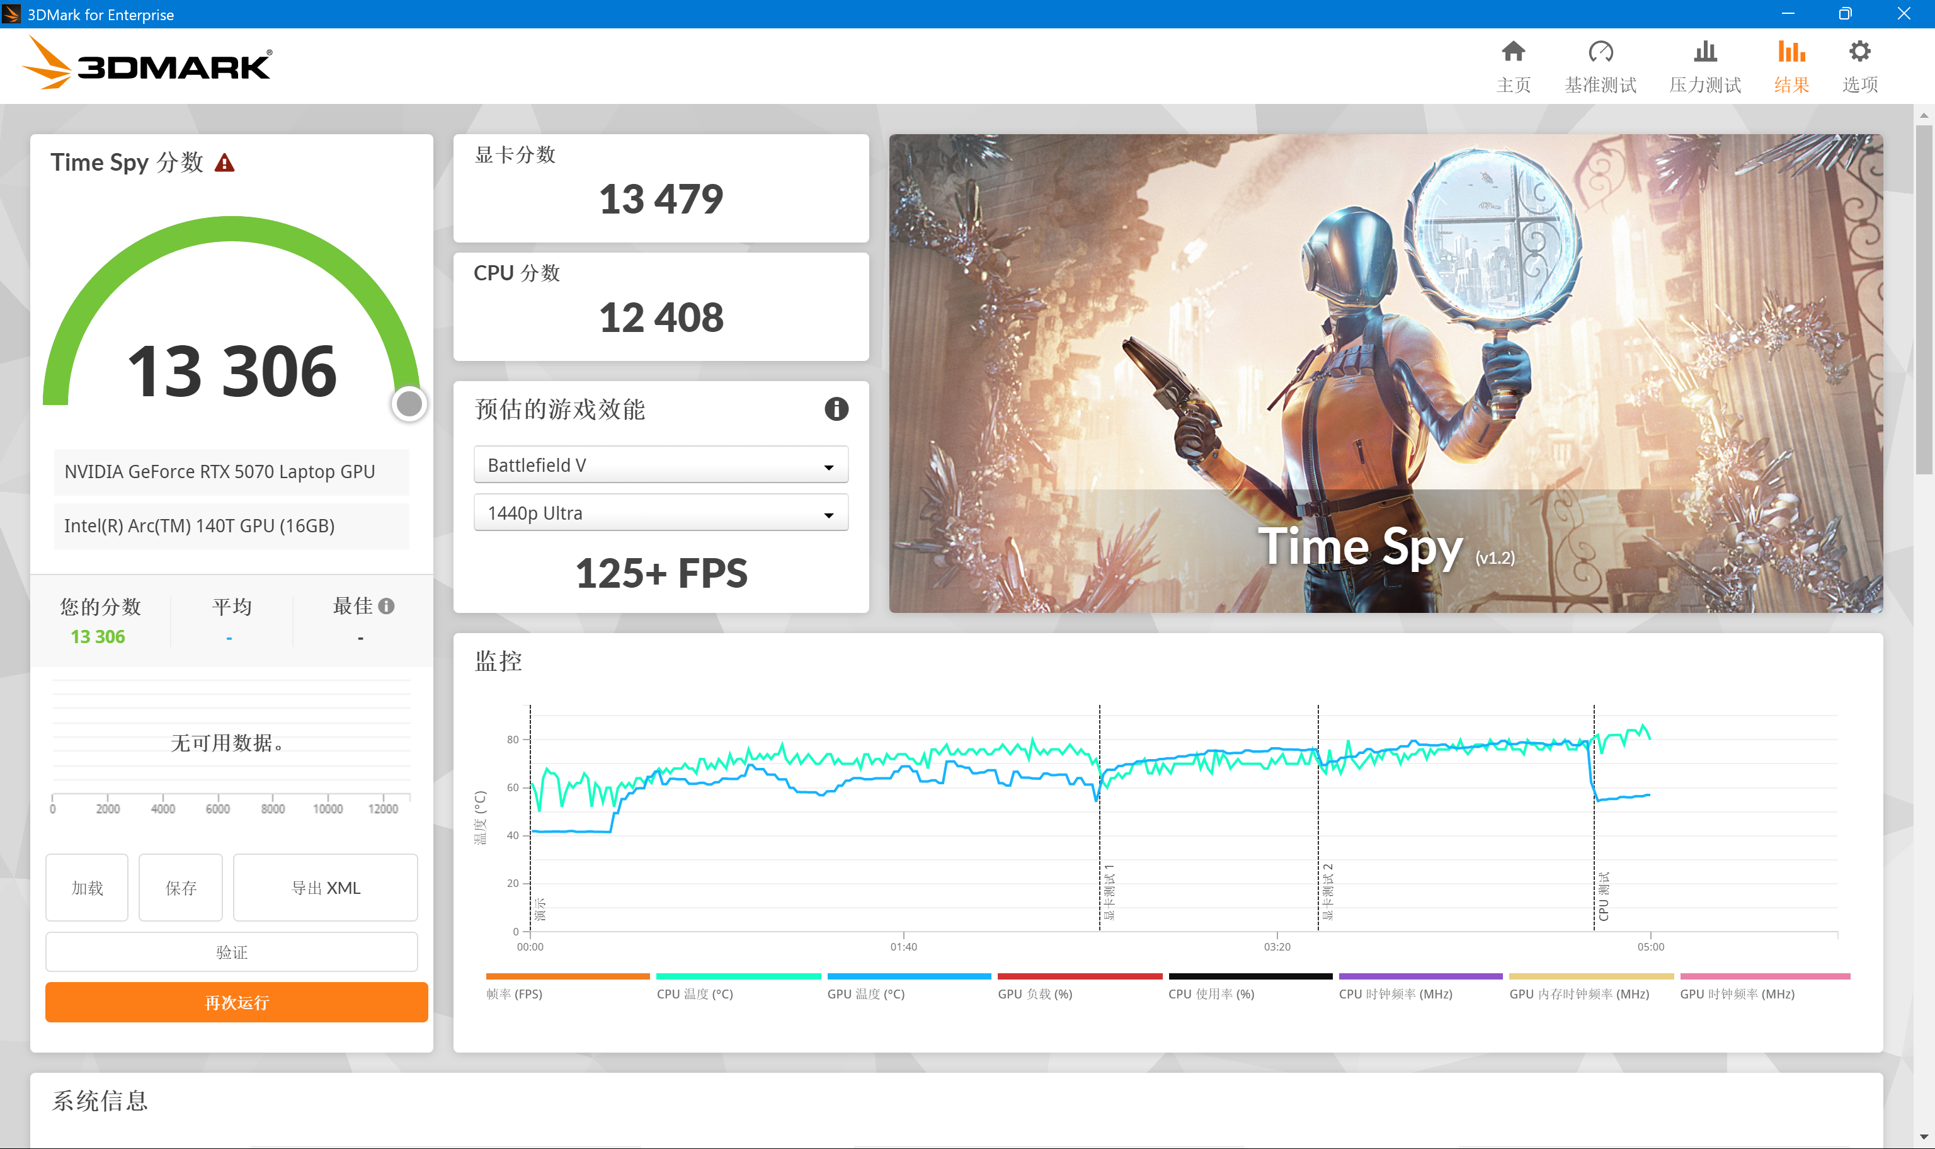Click the main score 13 306

point(231,372)
